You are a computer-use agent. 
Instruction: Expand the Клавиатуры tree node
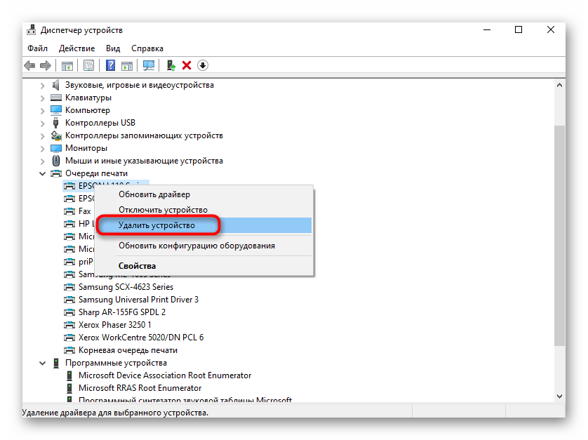click(x=42, y=98)
